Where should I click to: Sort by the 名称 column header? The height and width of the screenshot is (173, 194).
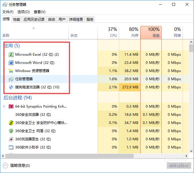pos(35,33)
